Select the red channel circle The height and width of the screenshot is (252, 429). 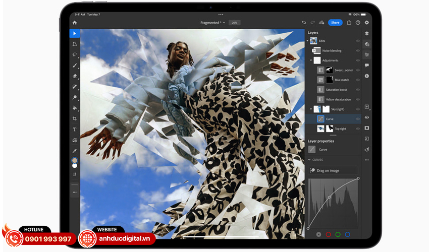tap(328, 234)
